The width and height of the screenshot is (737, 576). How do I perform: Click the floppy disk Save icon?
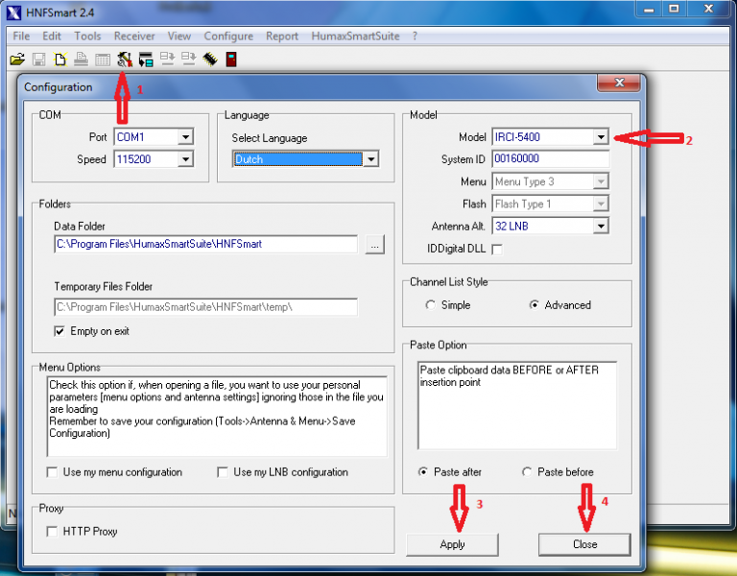[x=38, y=60]
